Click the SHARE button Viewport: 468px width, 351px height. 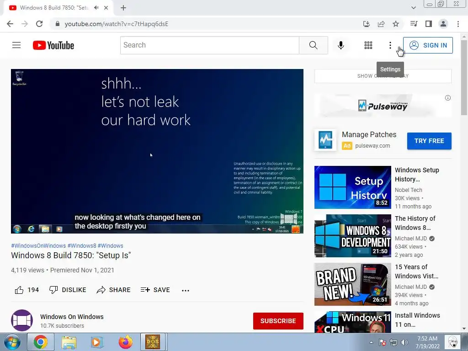pos(114,290)
